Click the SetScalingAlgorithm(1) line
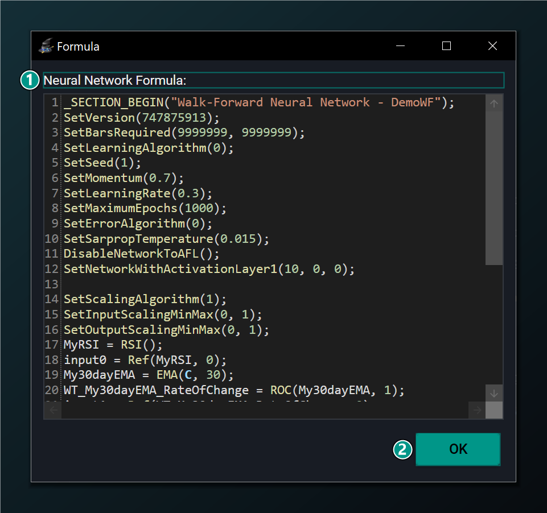The height and width of the screenshot is (513, 547). [x=145, y=299]
